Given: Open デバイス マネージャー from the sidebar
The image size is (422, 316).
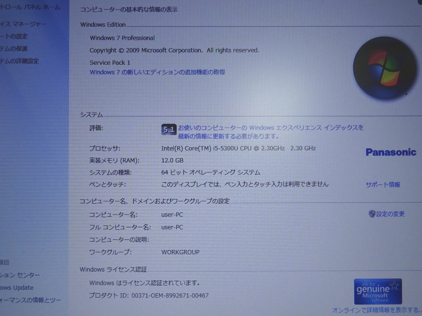Looking at the screenshot, I should 23,24.
